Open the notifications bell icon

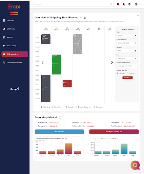tap(124, 4)
